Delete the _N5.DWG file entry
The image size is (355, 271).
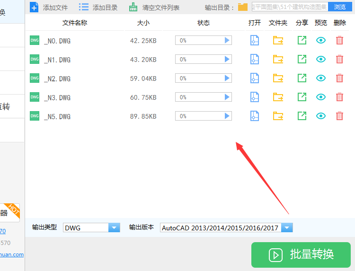[x=339, y=116]
